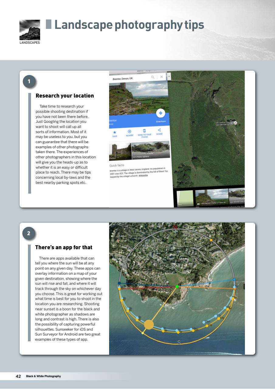Click the Share icon
The image size is (275, 389).
[159, 130]
